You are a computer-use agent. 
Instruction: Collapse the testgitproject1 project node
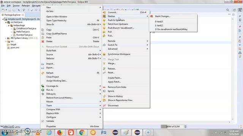3,19
